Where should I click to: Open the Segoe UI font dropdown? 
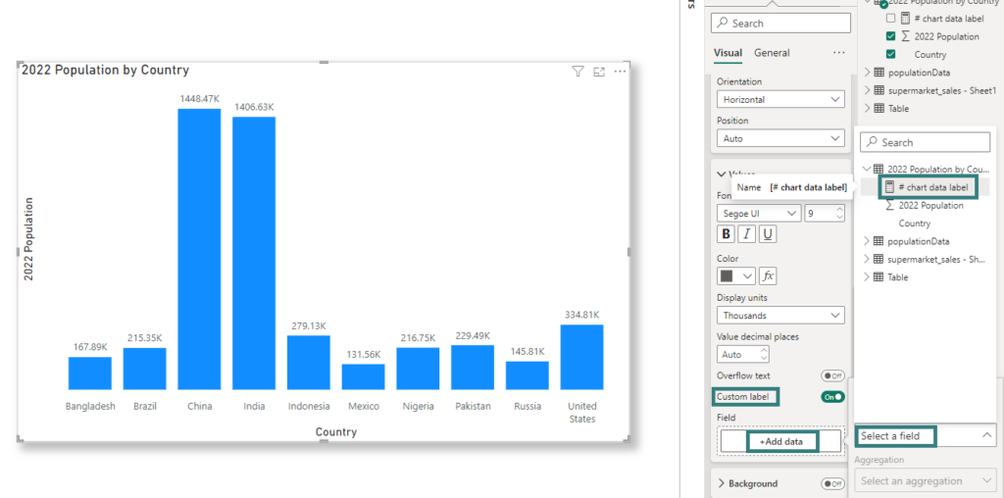click(x=759, y=213)
